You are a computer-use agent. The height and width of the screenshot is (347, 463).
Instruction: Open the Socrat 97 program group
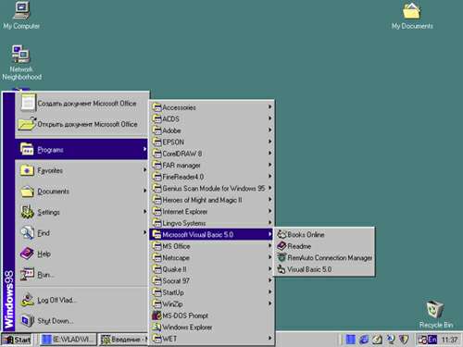211,280
